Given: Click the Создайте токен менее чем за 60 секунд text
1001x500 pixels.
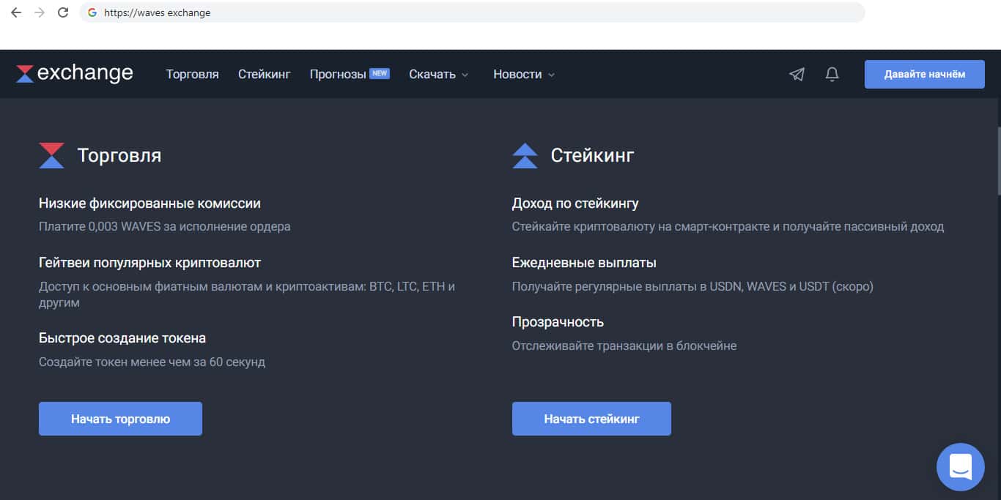Looking at the screenshot, I should tap(152, 362).
